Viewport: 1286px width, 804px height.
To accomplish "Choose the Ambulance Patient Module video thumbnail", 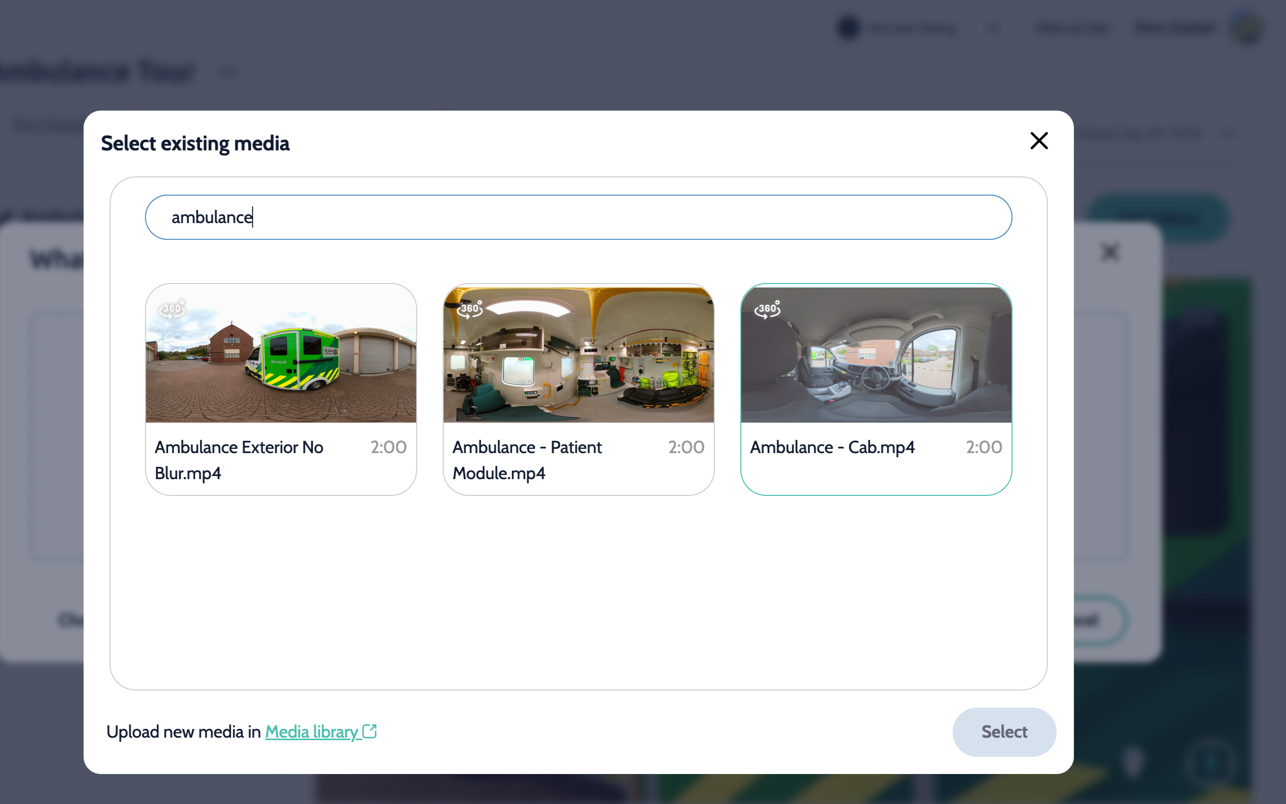I will 578,355.
